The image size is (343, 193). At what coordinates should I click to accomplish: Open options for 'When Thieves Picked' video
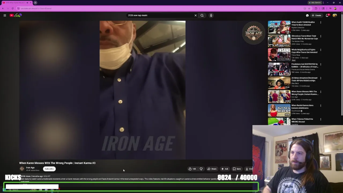pyautogui.click(x=320, y=119)
